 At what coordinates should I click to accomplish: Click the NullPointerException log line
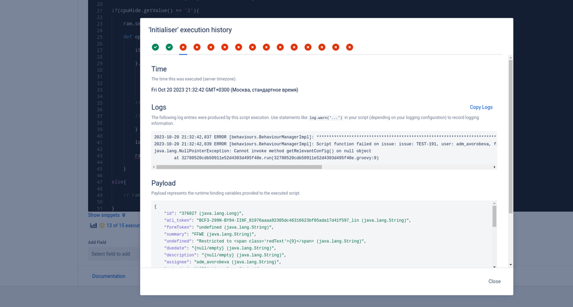click(x=262, y=151)
